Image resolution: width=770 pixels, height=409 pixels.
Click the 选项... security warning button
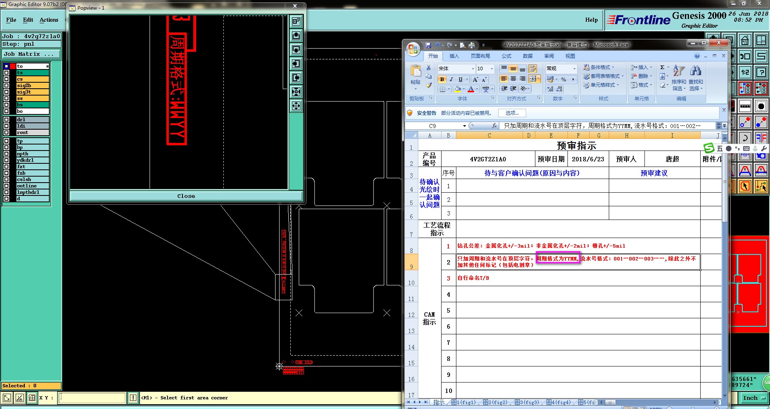pyautogui.click(x=512, y=113)
